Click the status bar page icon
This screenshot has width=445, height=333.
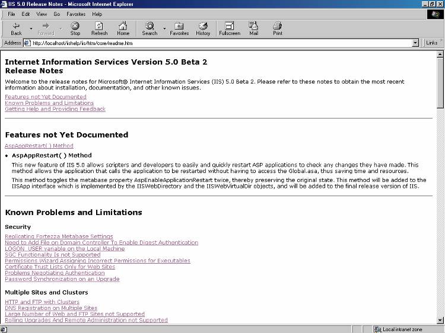4,329
